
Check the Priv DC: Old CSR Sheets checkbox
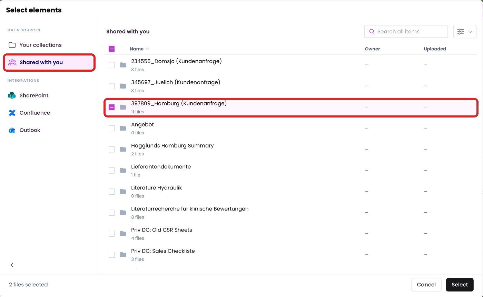111,234
